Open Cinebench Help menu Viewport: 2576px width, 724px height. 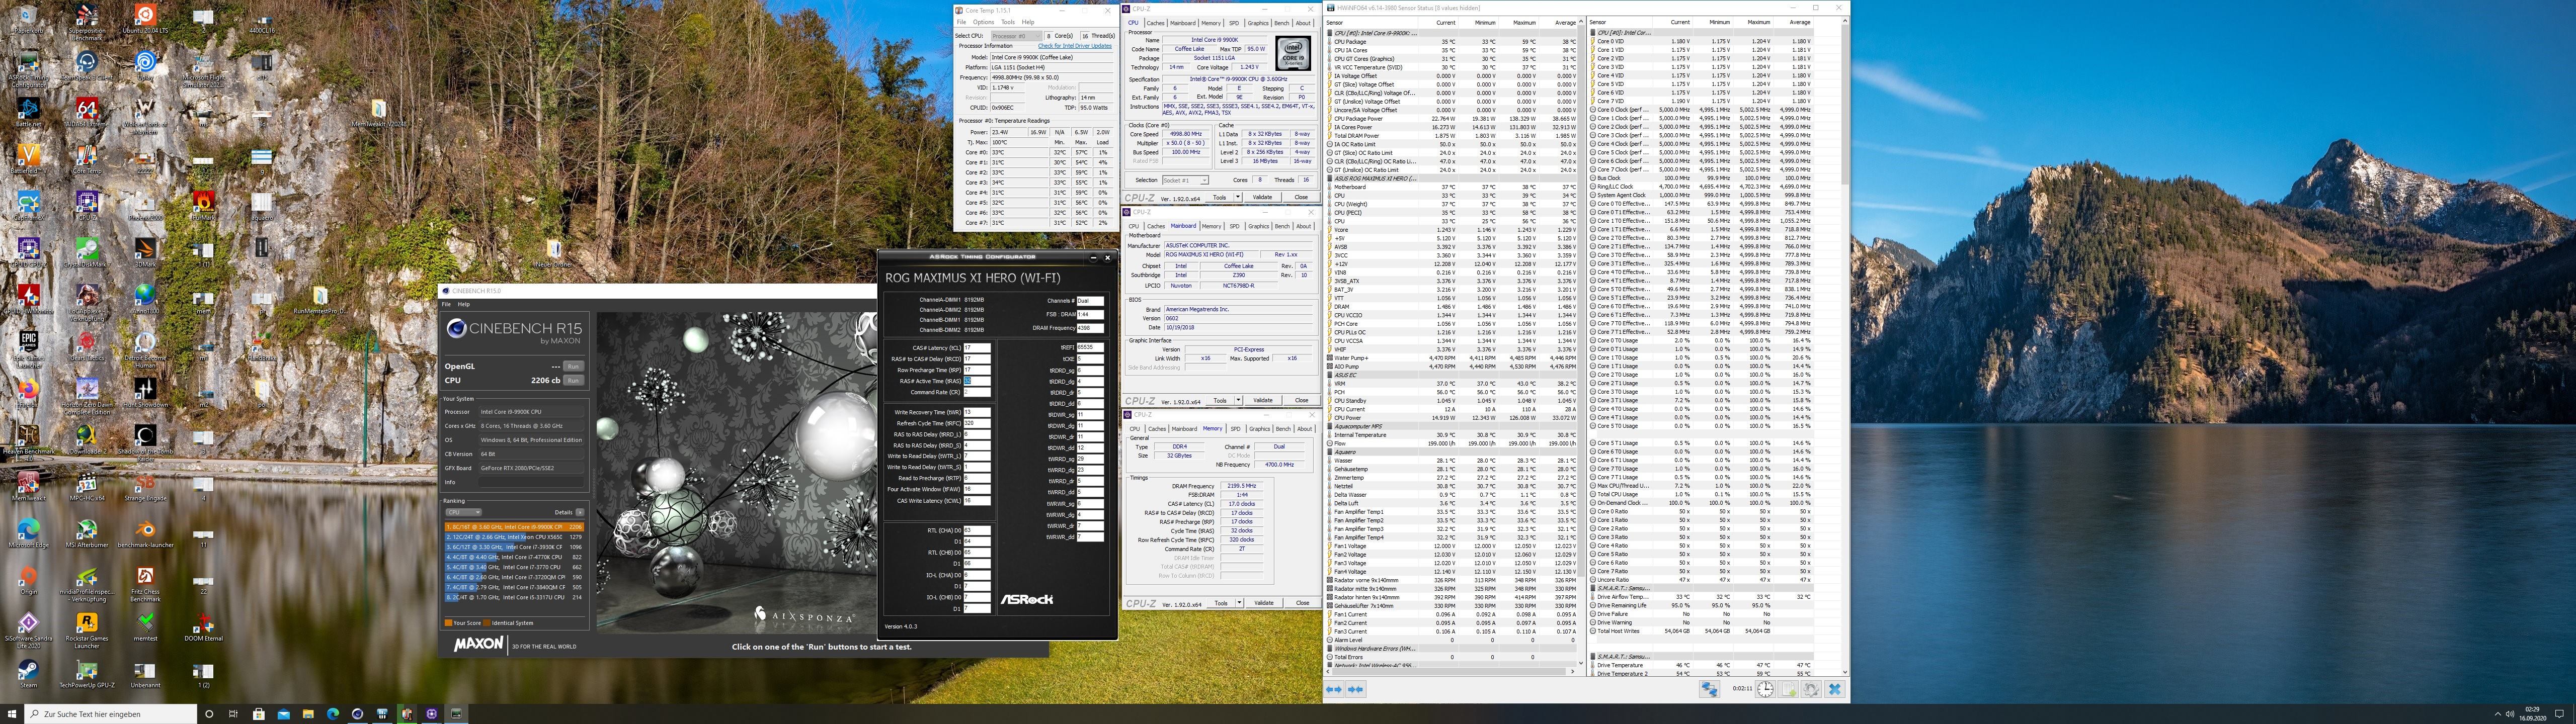pyautogui.click(x=464, y=304)
